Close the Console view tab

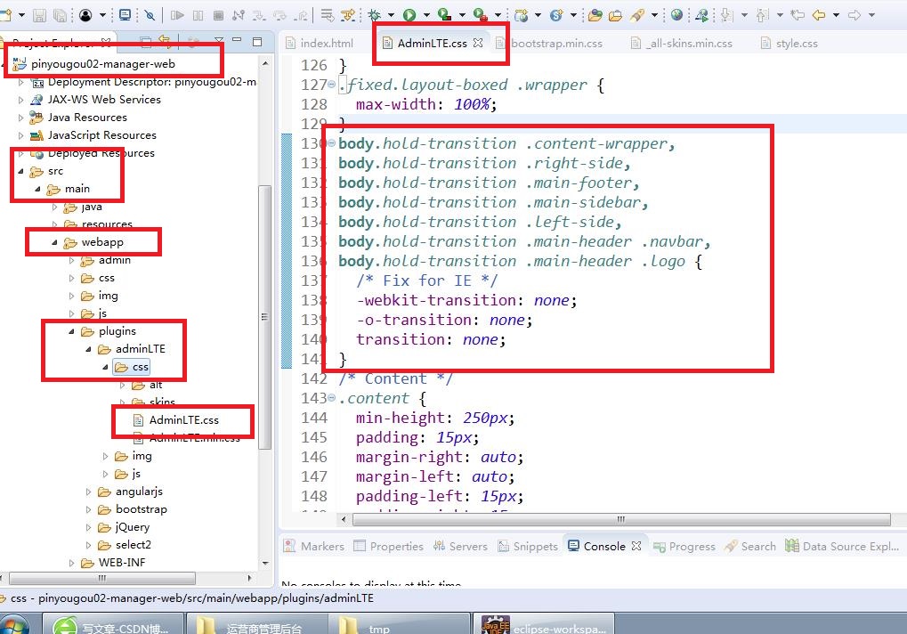tap(636, 546)
